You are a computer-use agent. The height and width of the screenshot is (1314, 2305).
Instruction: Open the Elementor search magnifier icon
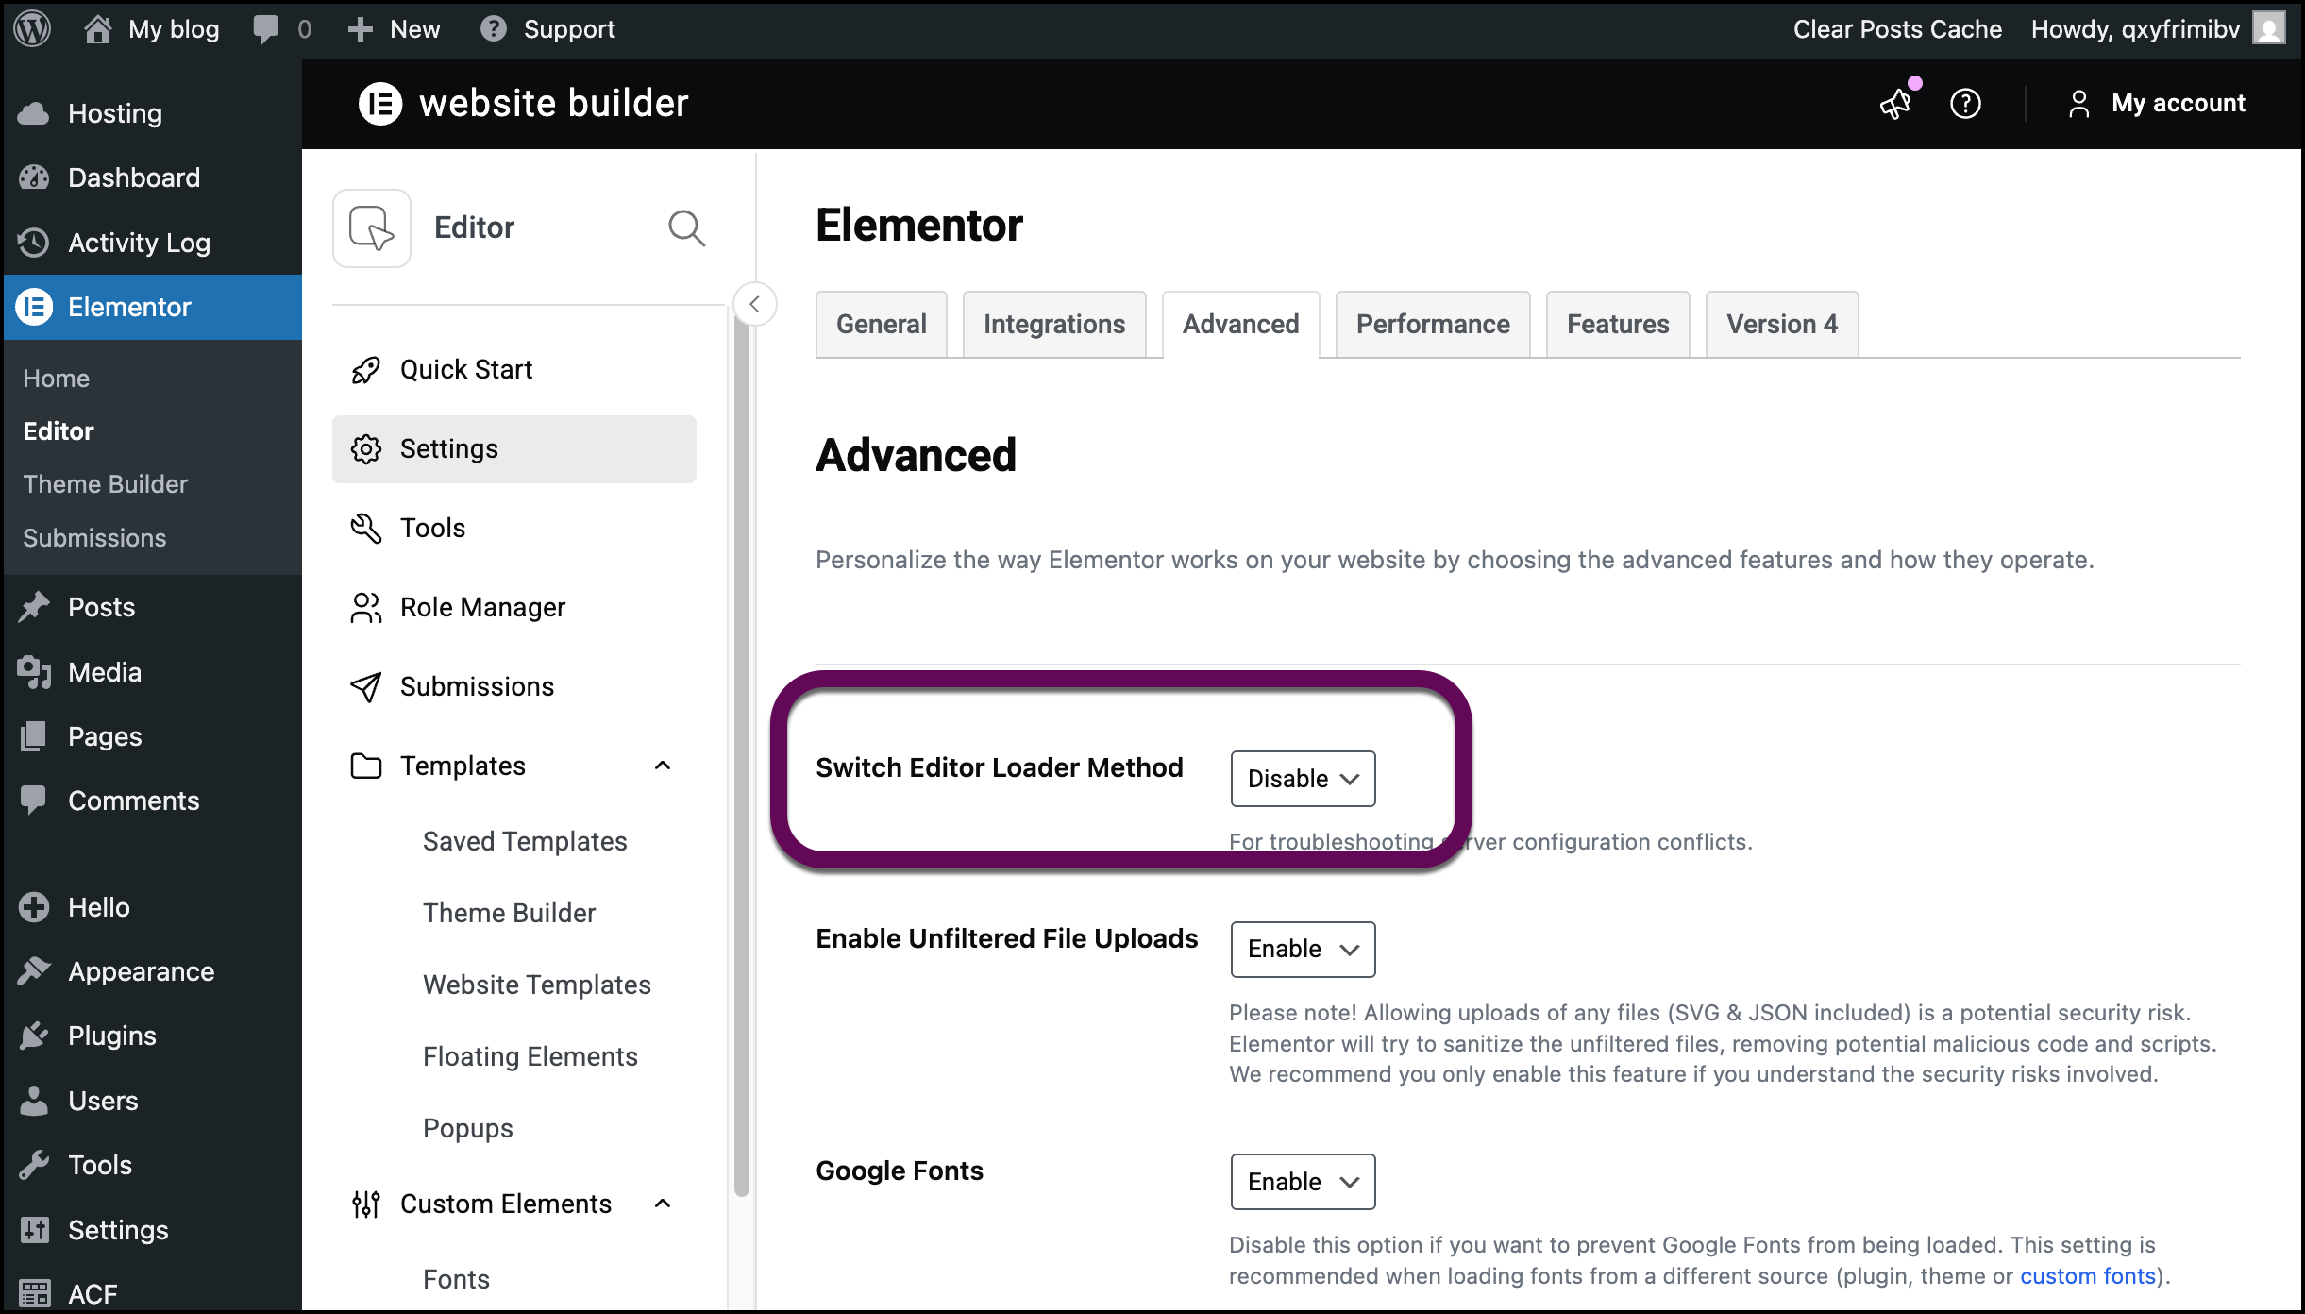687,227
